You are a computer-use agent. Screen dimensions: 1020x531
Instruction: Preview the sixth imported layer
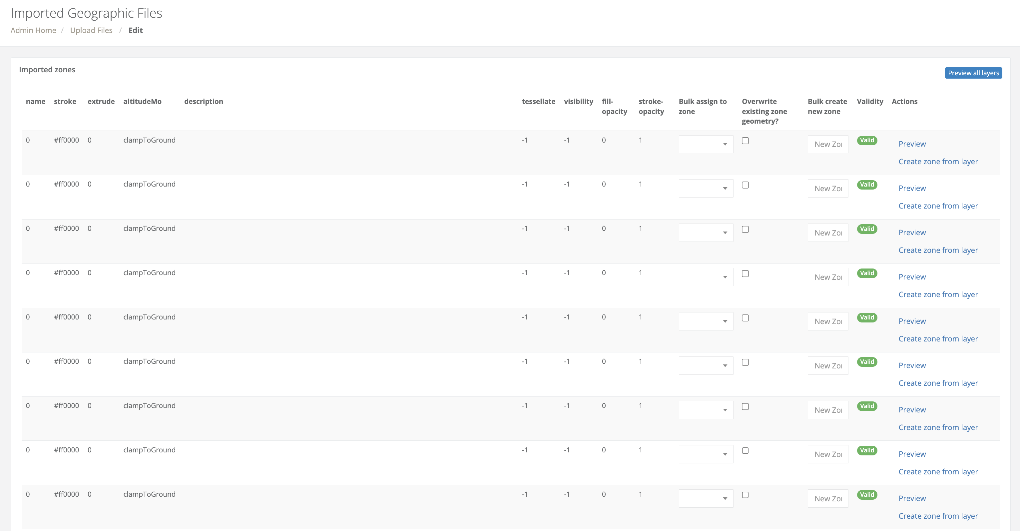[912, 365]
